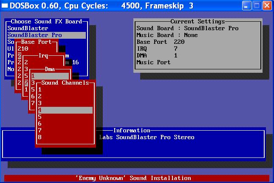Click the 'Information' panel title
Image resolution: width=274 pixels, height=183 pixels.
132,131
